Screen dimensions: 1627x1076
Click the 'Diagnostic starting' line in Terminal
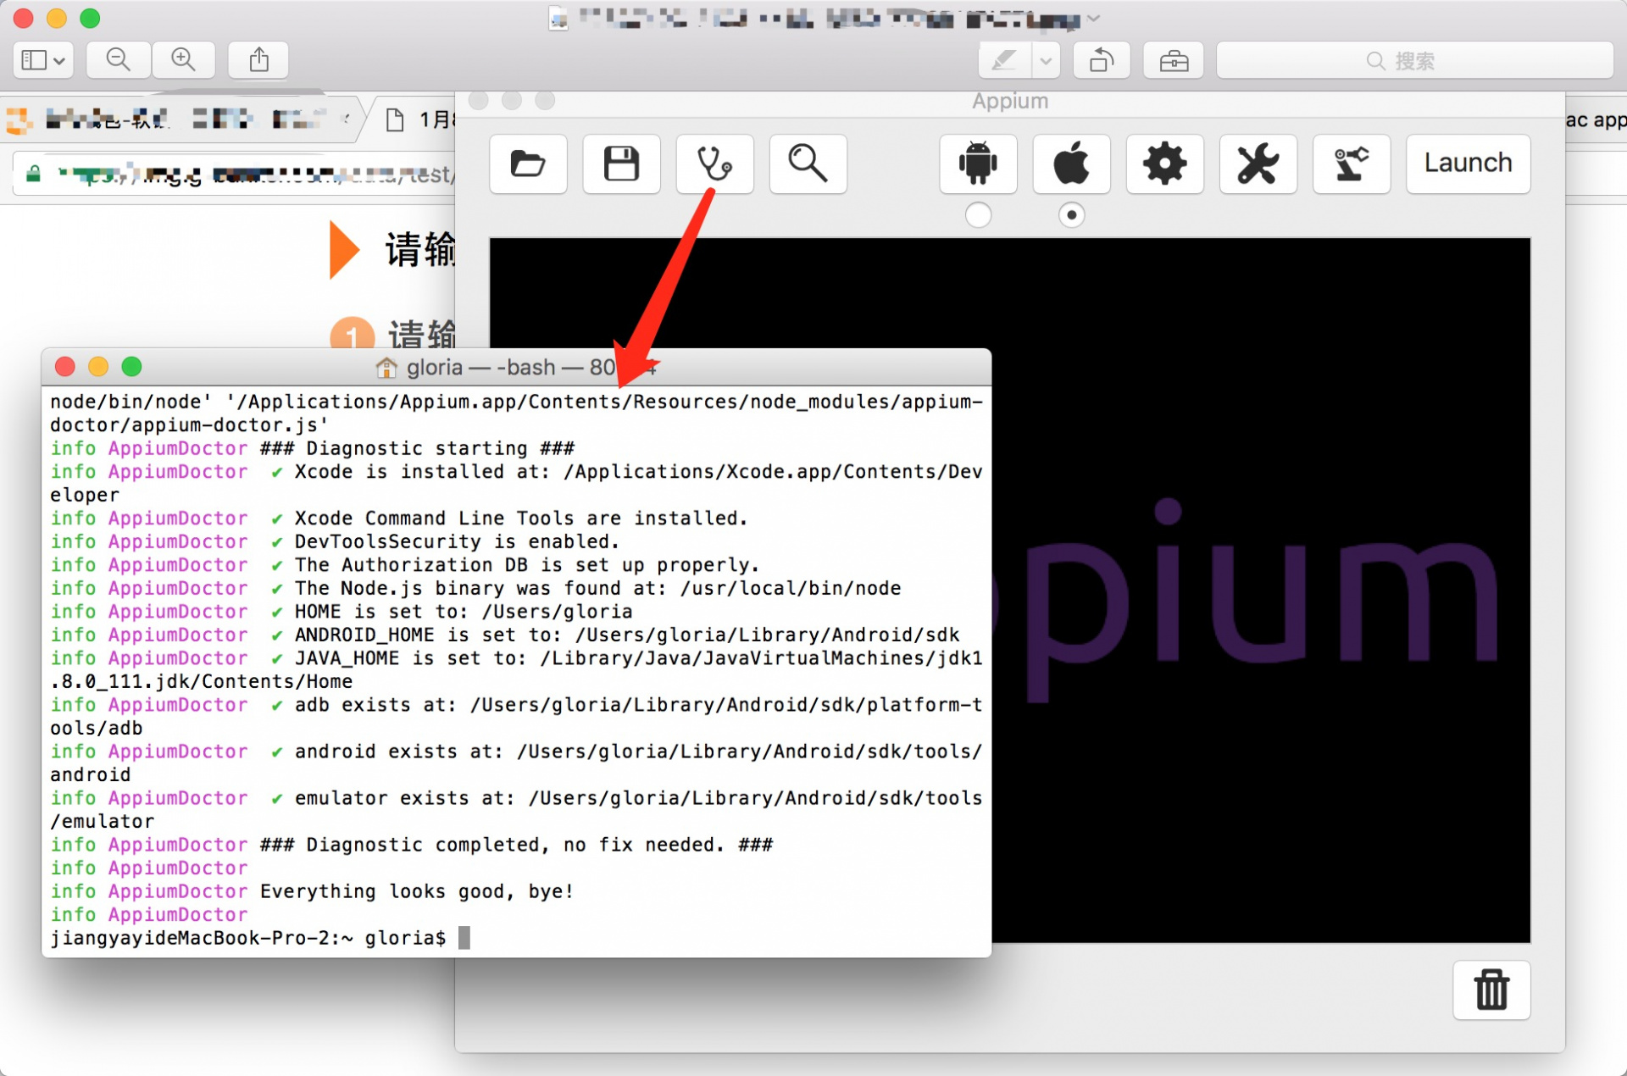(417, 448)
